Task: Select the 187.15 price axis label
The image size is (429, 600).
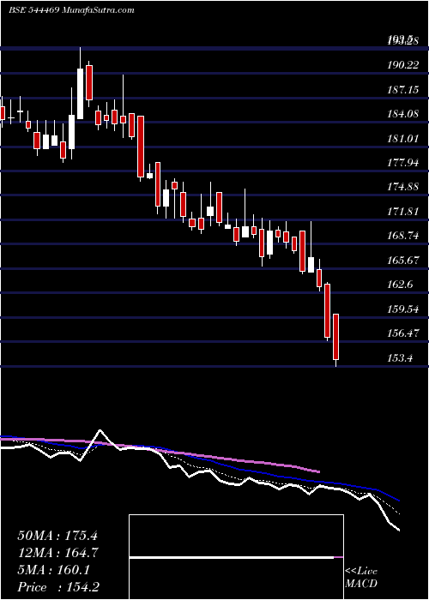Action: coord(402,90)
